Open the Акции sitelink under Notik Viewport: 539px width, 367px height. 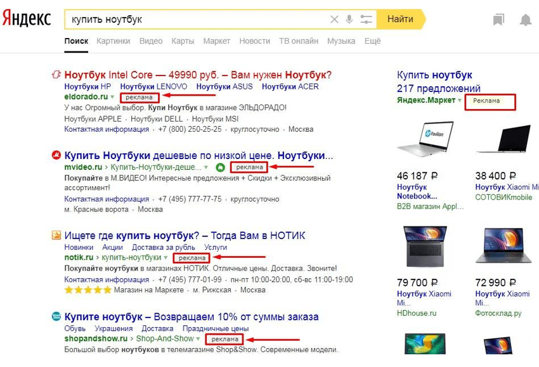[112, 247]
